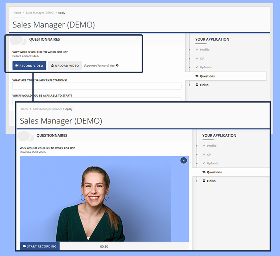The height and width of the screenshot is (256, 280).
Task: Click the camera icon on Record Video button
Action: (x=17, y=65)
